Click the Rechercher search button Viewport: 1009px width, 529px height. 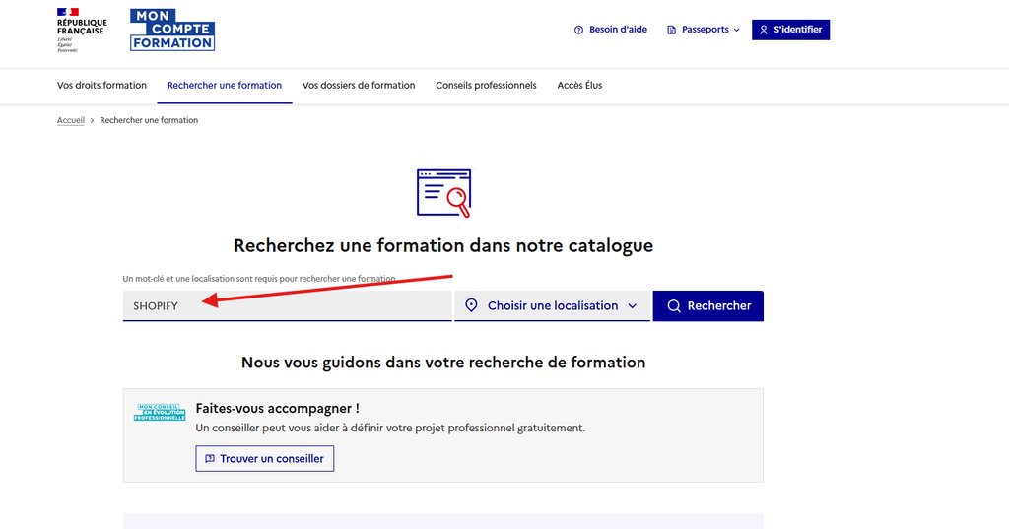pyautogui.click(x=708, y=305)
